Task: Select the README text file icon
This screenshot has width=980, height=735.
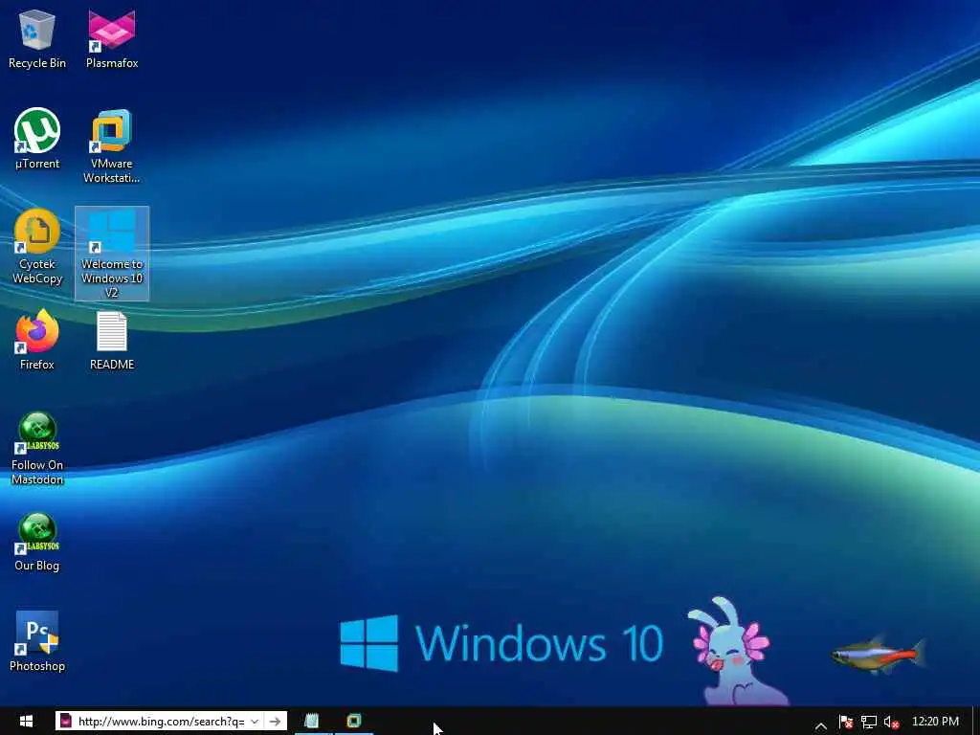Action: pyautogui.click(x=112, y=340)
